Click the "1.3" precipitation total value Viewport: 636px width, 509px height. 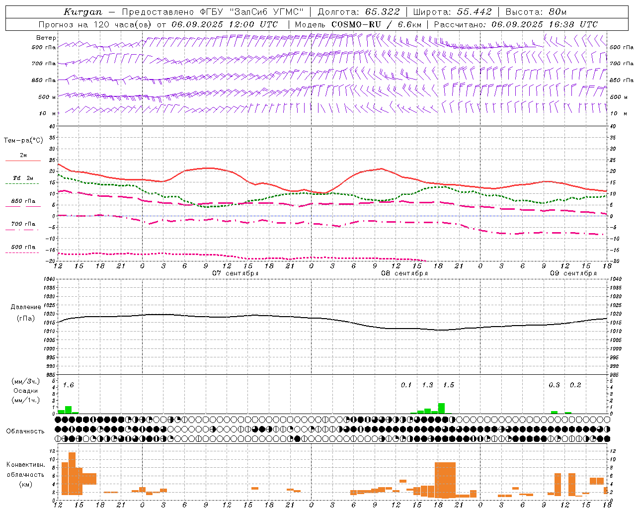tap(427, 385)
